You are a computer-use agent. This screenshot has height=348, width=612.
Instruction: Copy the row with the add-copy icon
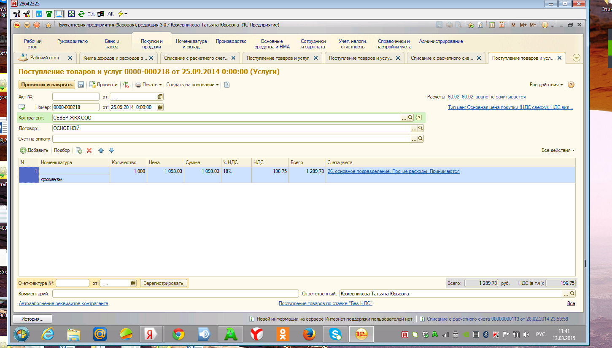click(x=78, y=150)
